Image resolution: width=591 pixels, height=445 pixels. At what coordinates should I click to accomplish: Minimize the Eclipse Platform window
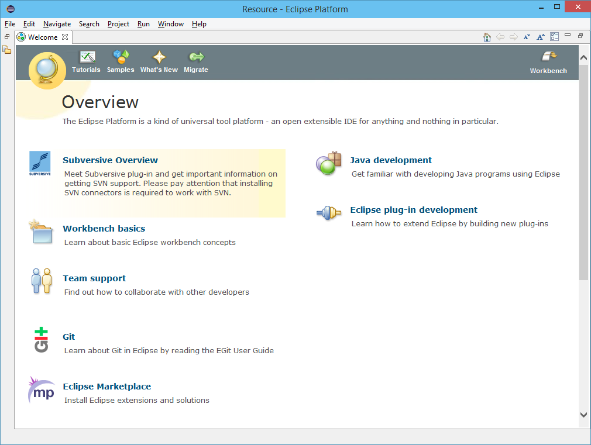(x=541, y=8)
